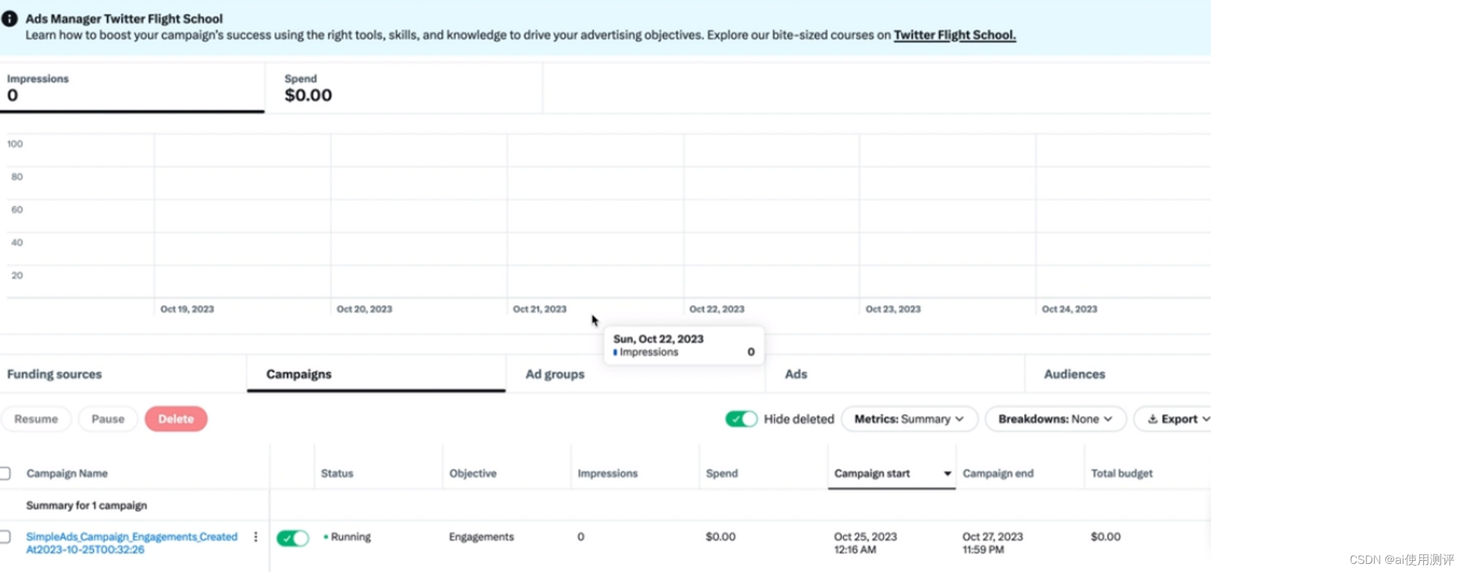
Task: Click the Oct 21, 2023 chart axis label
Action: (x=540, y=309)
